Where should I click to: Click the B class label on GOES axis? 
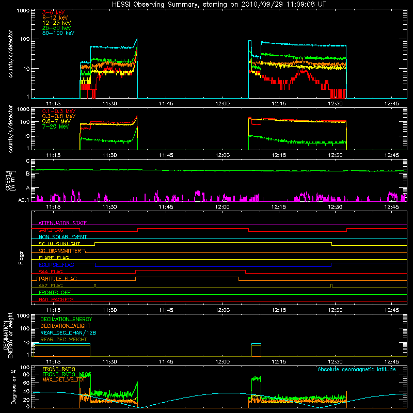[28, 173]
